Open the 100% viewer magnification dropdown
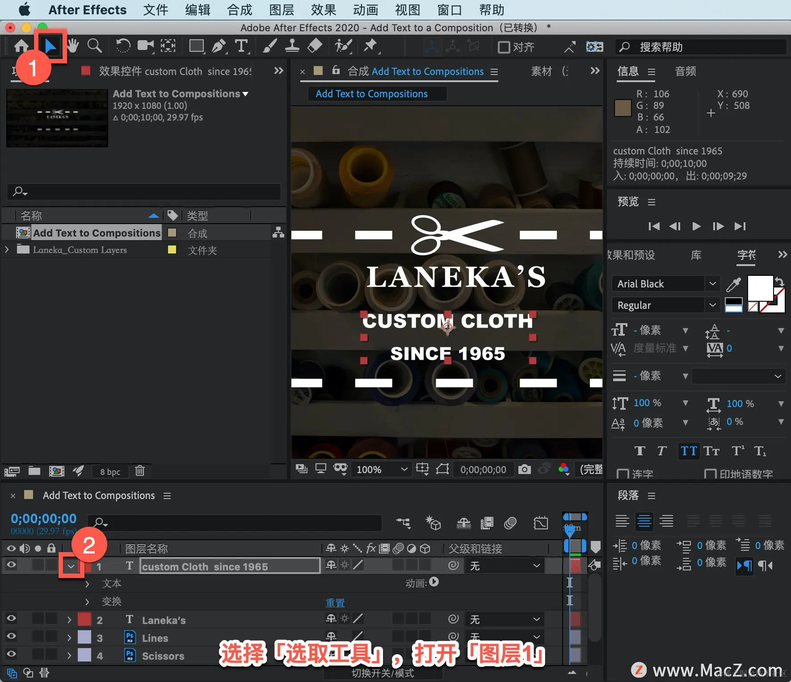Screen dimensions: 791x682 pyautogui.click(x=382, y=470)
